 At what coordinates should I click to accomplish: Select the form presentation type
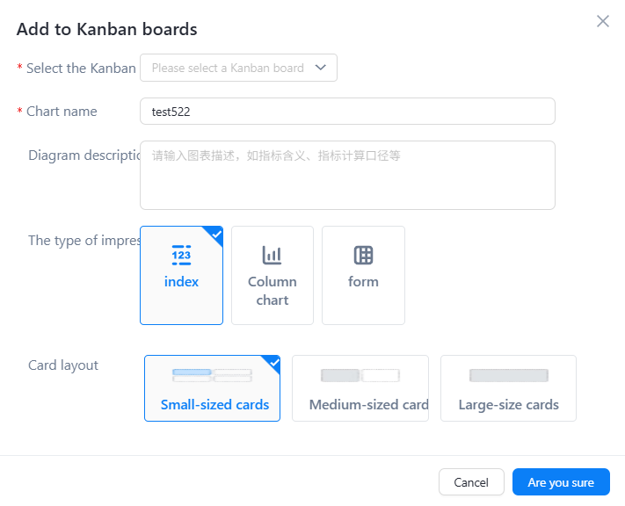(363, 275)
